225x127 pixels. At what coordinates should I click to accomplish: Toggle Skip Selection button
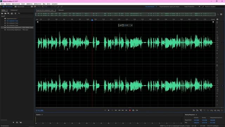point(137,110)
